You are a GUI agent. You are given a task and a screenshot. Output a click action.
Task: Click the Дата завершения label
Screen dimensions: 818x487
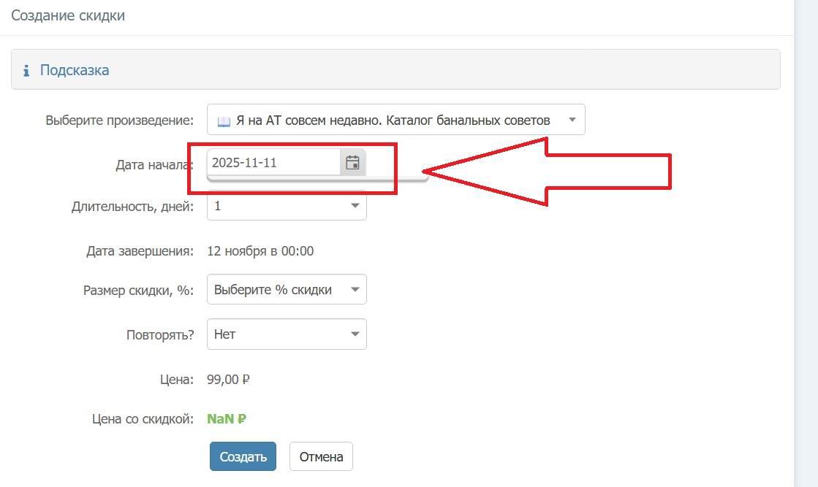click(x=140, y=251)
